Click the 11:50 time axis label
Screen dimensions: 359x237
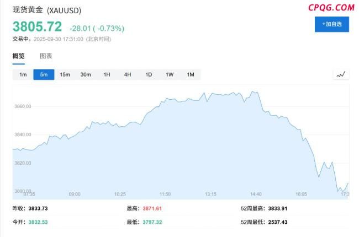165,194
